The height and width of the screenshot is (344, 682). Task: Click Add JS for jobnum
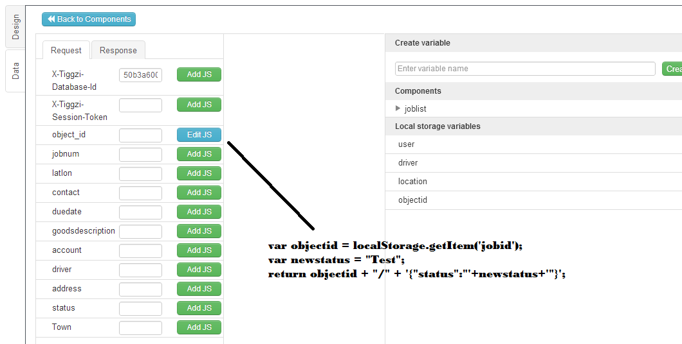[199, 154]
